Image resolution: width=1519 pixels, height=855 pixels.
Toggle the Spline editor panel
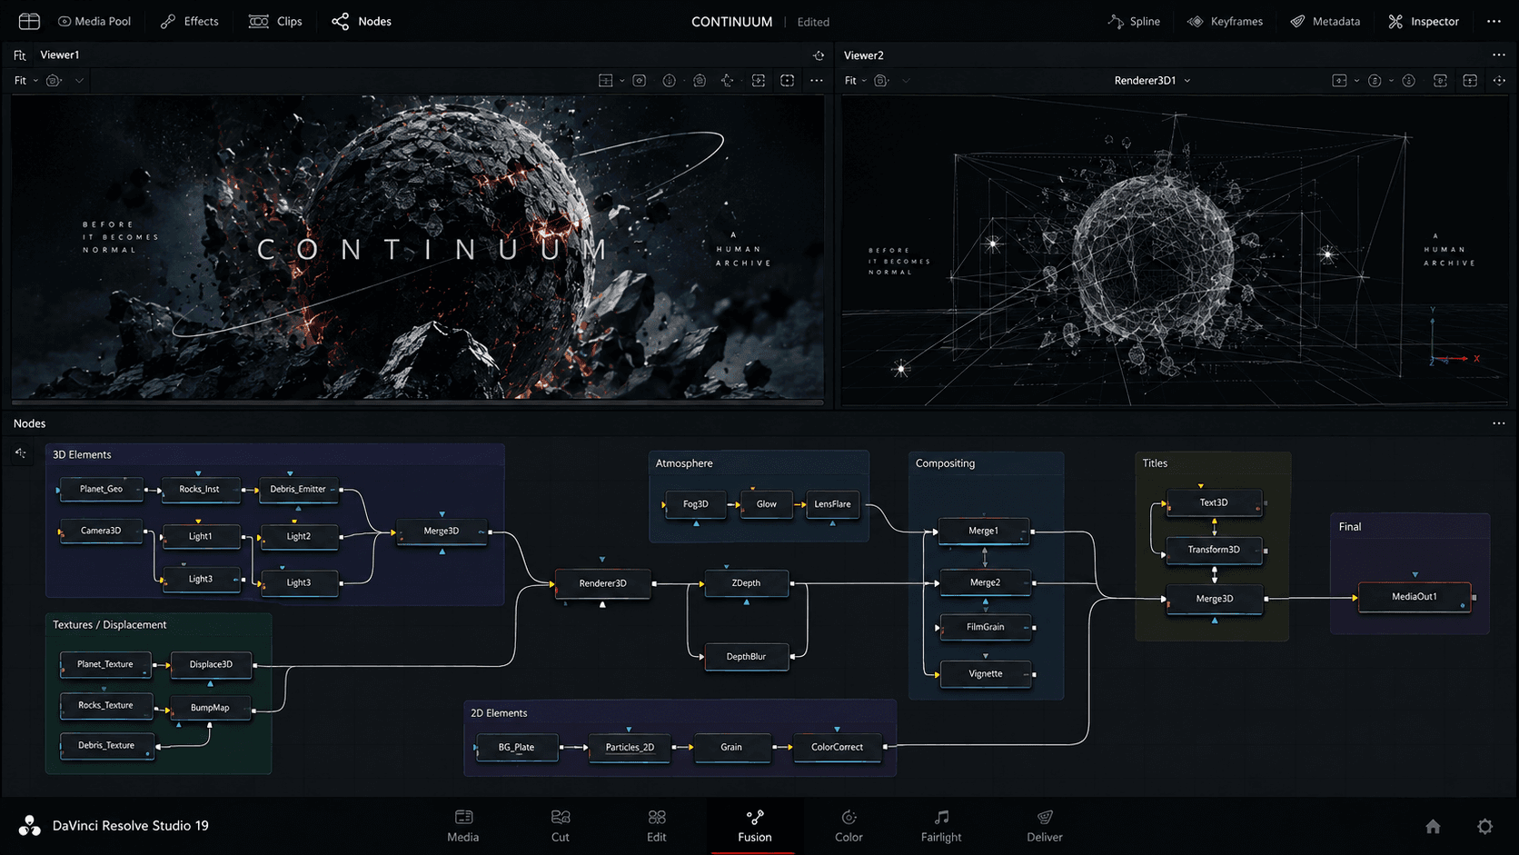tap(1134, 21)
